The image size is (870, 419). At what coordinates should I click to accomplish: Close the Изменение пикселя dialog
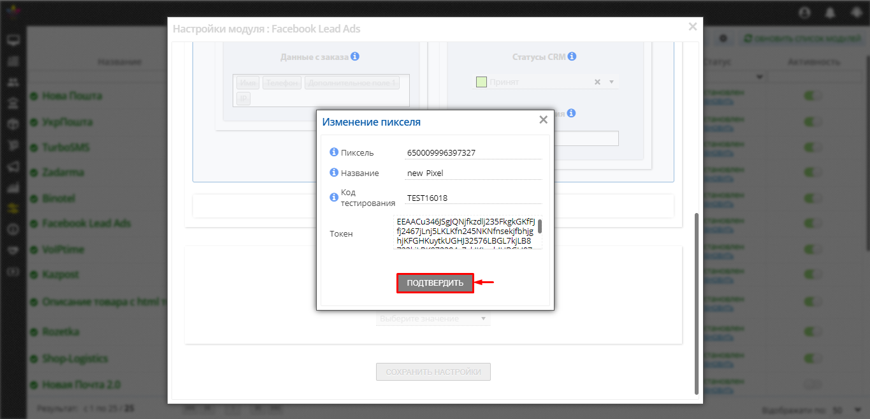(x=543, y=120)
